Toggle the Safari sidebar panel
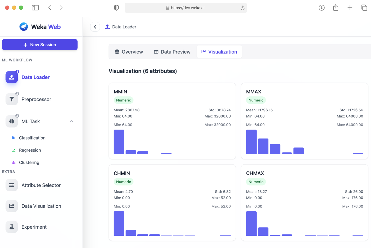 coord(35,8)
